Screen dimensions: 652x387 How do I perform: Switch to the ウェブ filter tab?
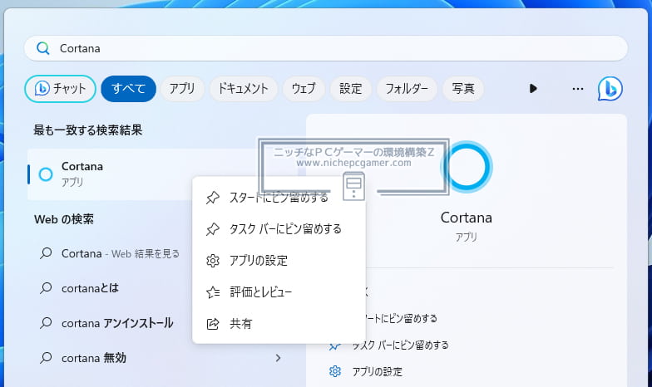pos(304,88)
